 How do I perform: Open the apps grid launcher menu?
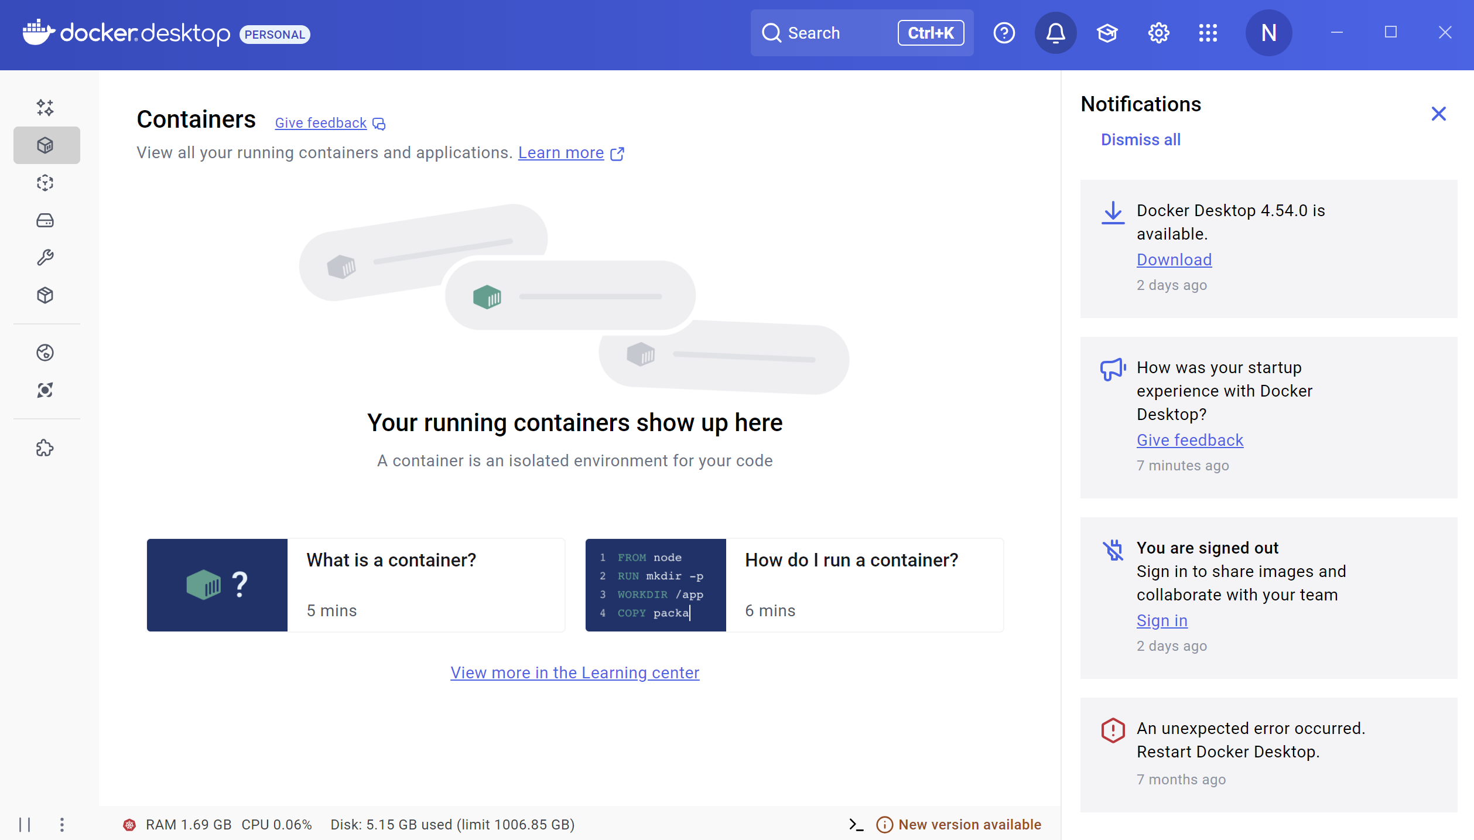(x=1208, y=33)
